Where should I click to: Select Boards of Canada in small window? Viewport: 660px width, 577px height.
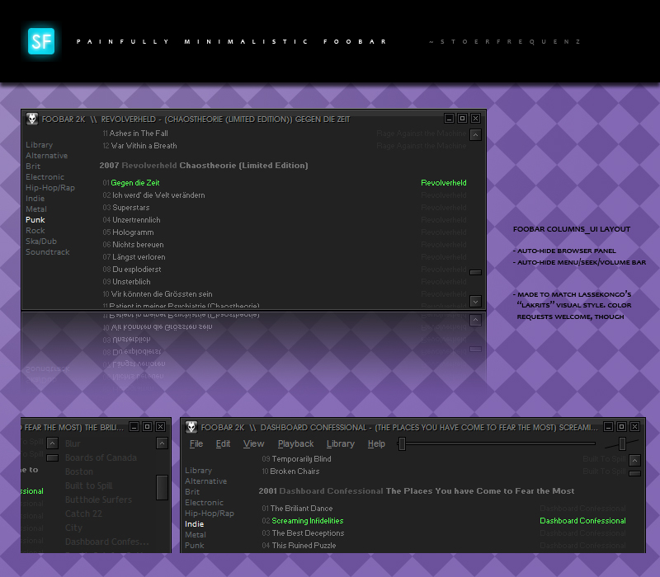click(101, 457)
